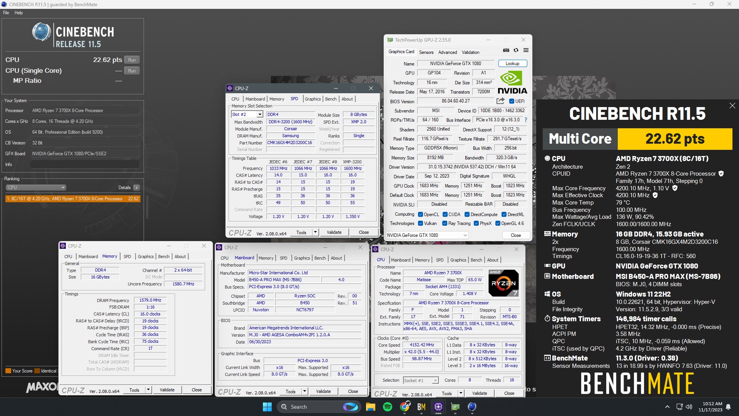Click Lookup button in GPU-Z
The image size is (739, 416).
click(512, 64)
